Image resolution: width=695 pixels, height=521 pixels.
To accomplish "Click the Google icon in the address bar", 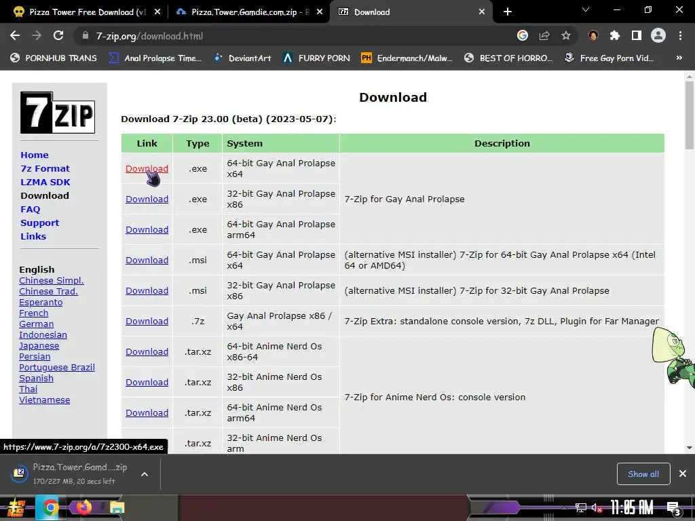I will 523,36.
